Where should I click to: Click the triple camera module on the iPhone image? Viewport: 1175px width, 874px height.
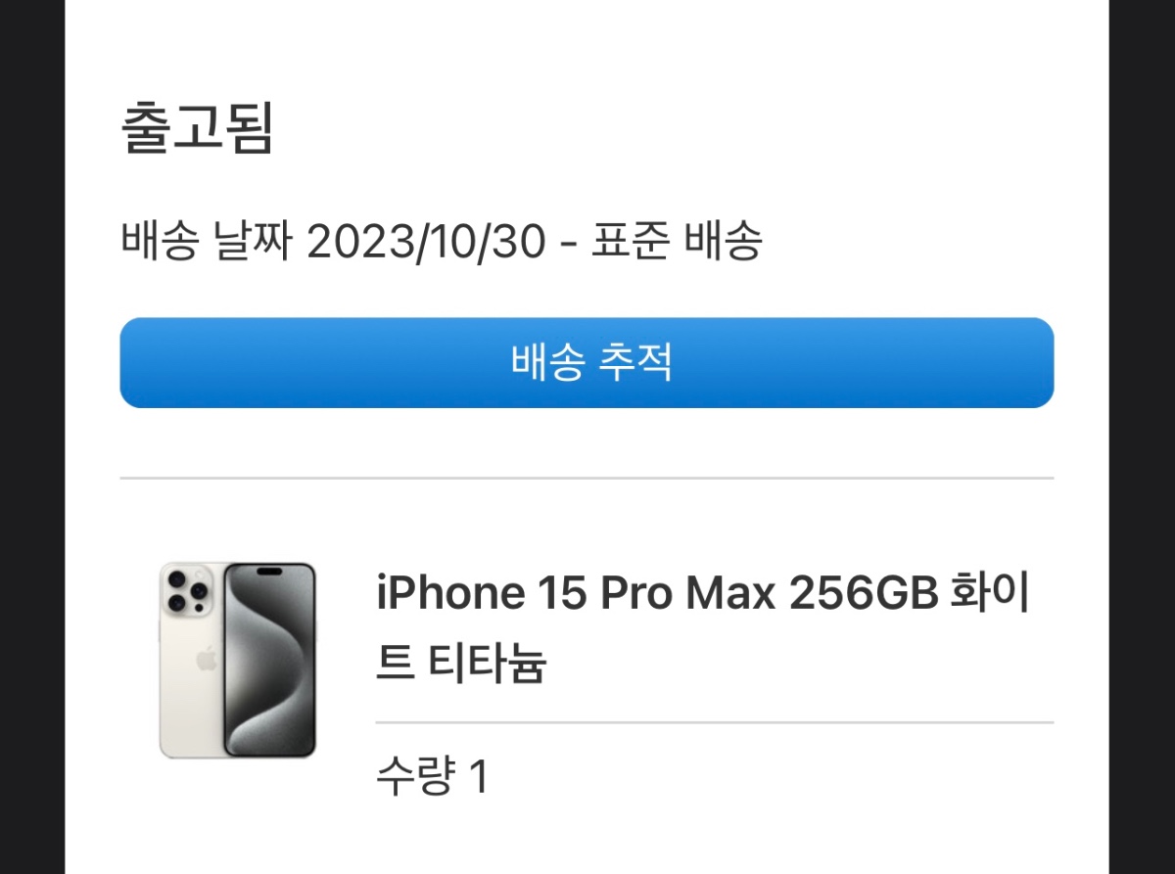click(189, 591)
